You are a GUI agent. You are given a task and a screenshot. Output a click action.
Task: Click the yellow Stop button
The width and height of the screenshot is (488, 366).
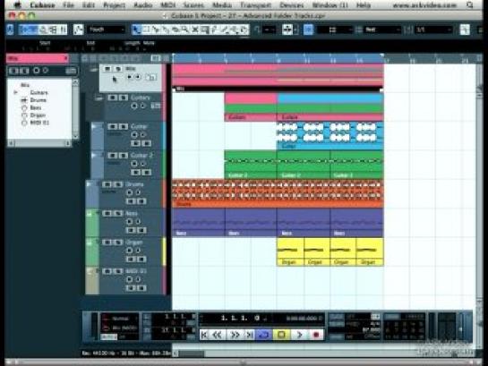click(x=281, y=335)
